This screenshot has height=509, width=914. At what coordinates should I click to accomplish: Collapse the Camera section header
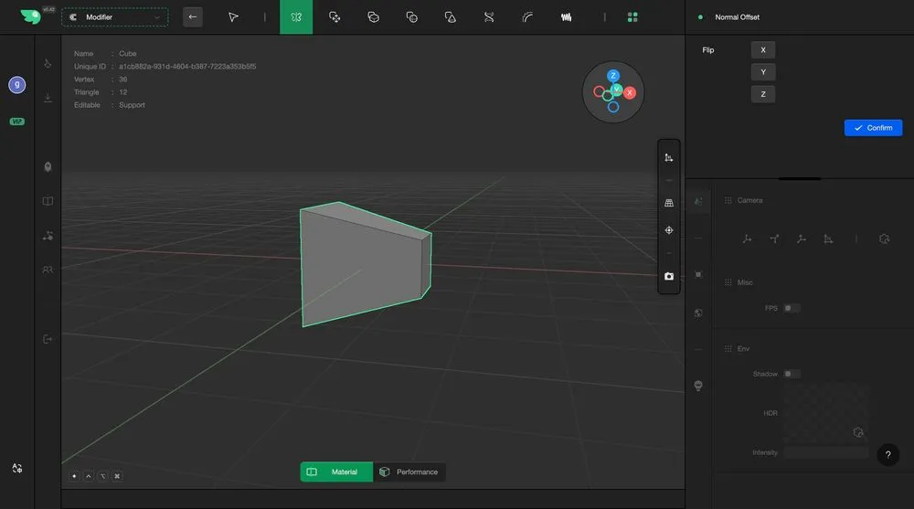pyautogui.click(x=749, y=200)
